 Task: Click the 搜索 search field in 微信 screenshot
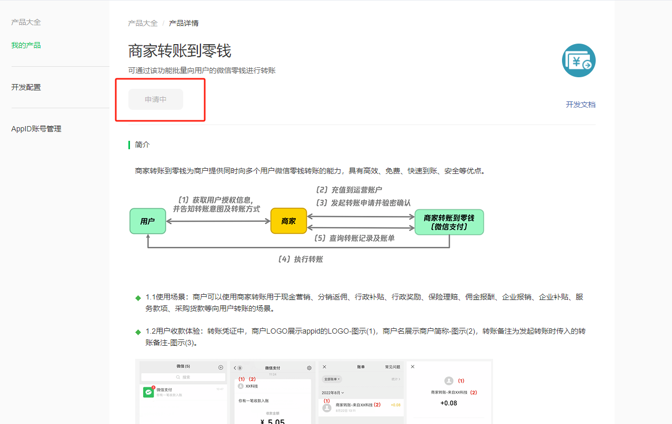(183, 377)
